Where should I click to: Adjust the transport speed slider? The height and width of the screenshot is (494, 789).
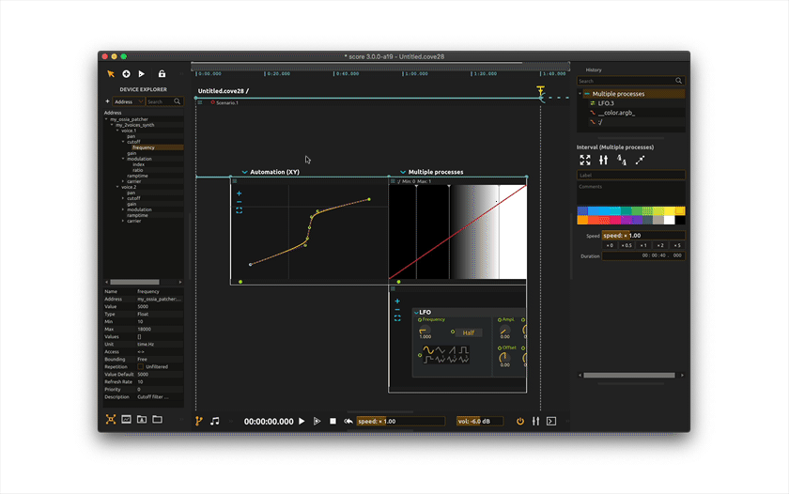400,421
